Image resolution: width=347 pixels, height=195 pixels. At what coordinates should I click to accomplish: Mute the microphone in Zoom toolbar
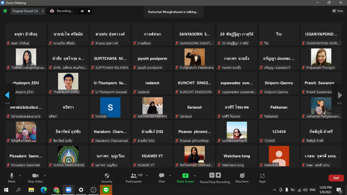(12, 176)
